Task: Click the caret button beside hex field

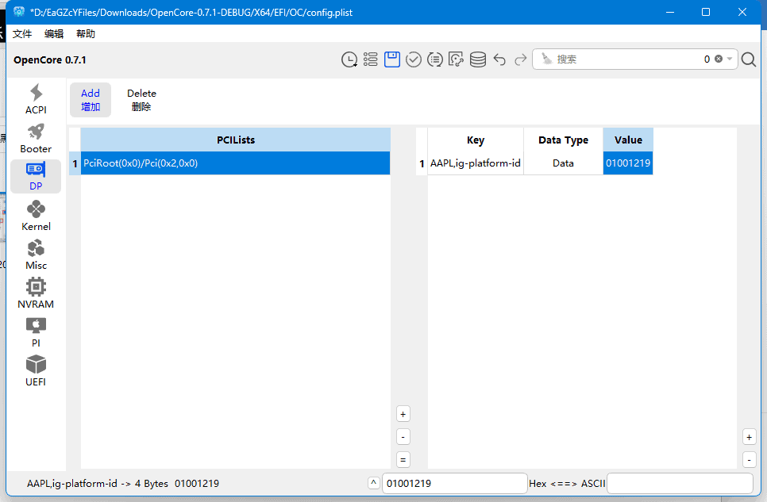Action: click(x=374, y=483)
